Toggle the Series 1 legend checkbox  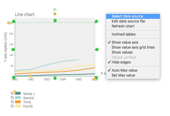tap(12, 94)
